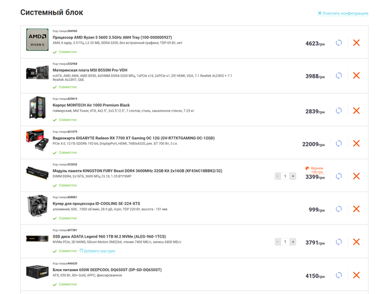The width and height of the screenshot is (380, 294).
Task: Open the DEEPCOOL DQ650ST power supply thumbnail
Action: coord(37,272)
